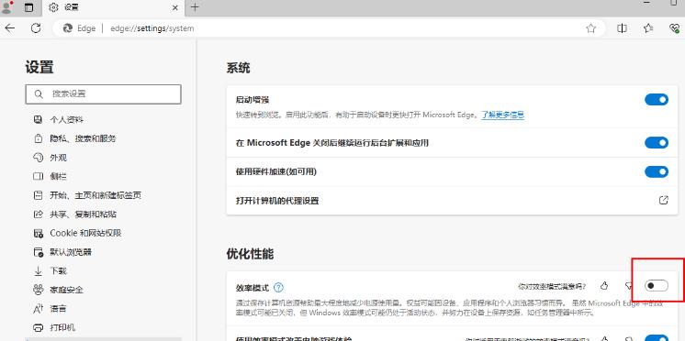Open 个人资料 settings
The image size is (685, 341).
click(66, 119)
